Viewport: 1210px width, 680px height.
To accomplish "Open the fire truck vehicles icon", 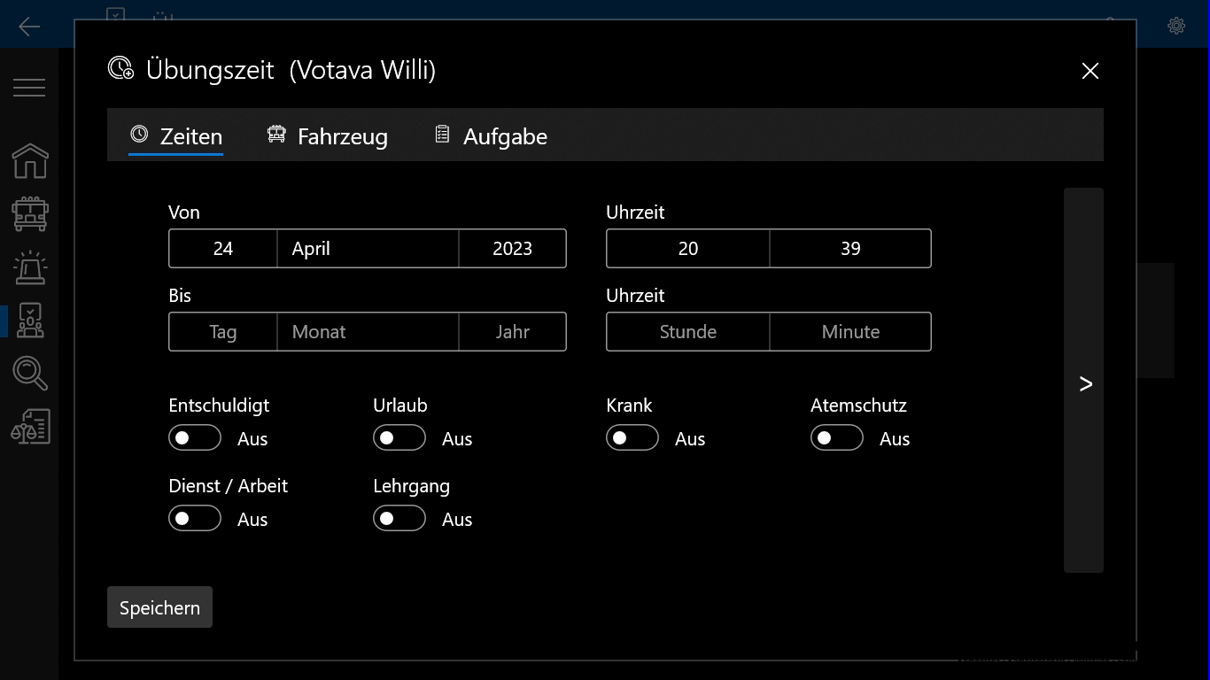I will [29, 214].
